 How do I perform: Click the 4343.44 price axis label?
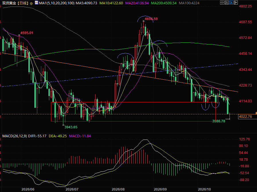(245, 70)
